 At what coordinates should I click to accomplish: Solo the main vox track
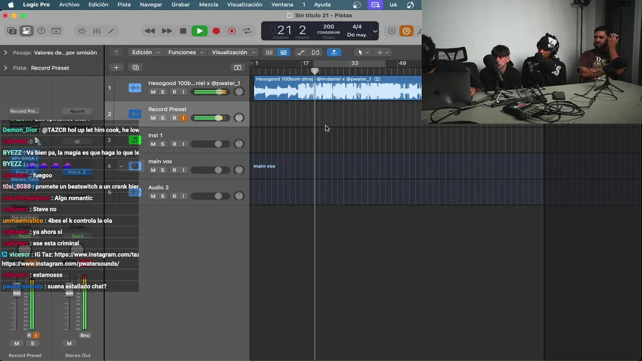click(x=163, y=170)
